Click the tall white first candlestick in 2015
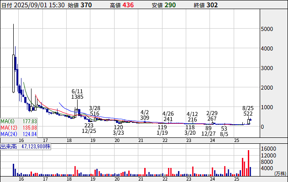 pyautogui.click(x=13, y=73)
